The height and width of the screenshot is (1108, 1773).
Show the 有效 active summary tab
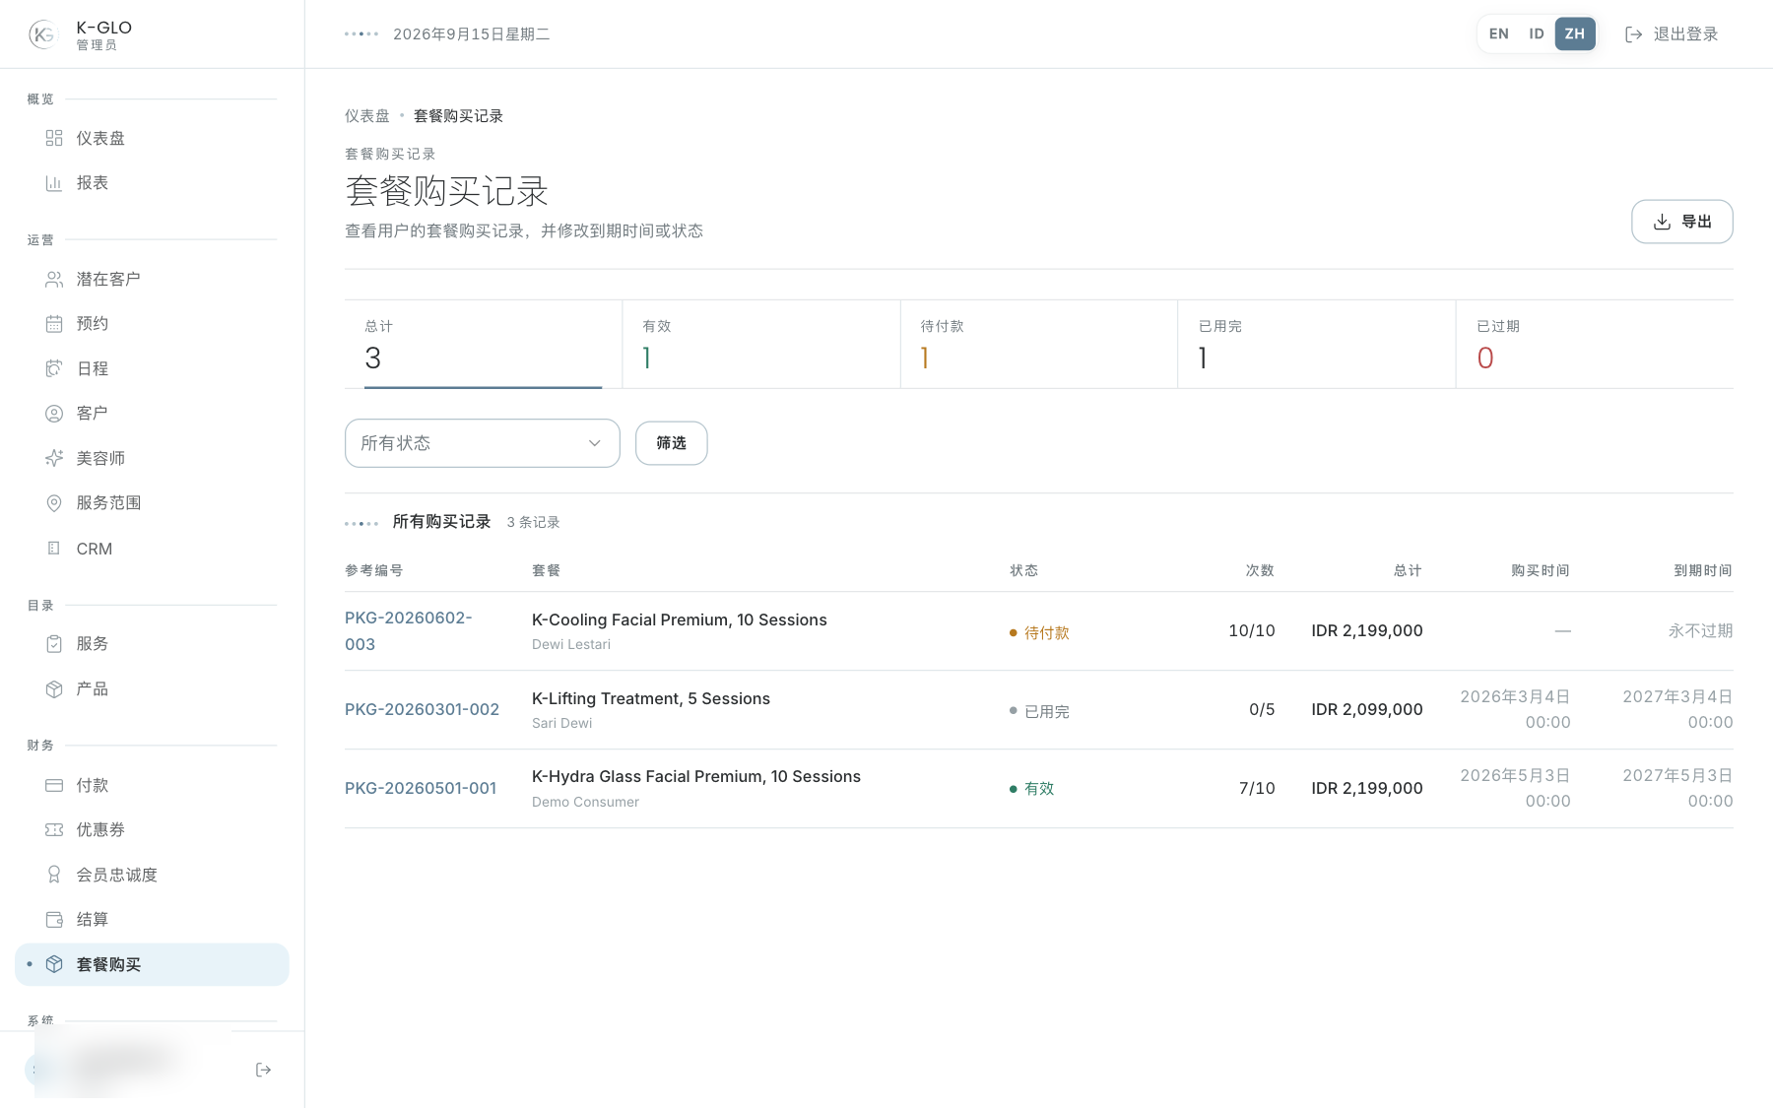click(x=761, y=345)
